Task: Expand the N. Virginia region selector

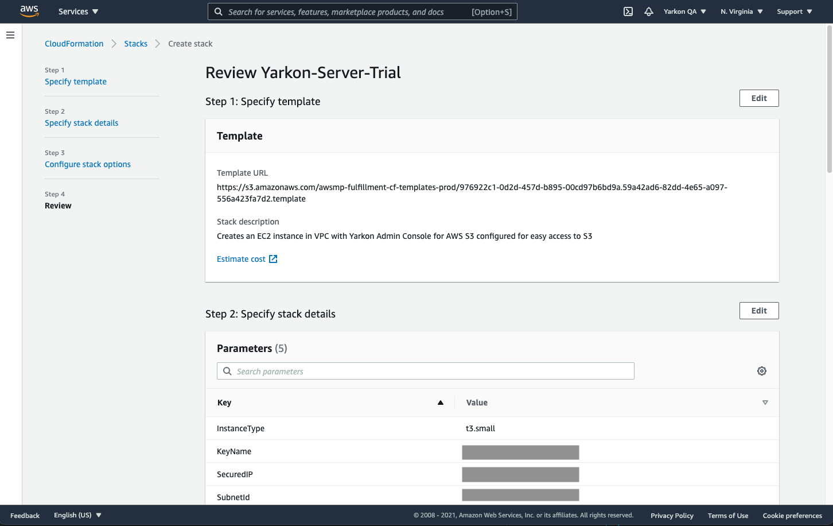Action: pos(741,11)
